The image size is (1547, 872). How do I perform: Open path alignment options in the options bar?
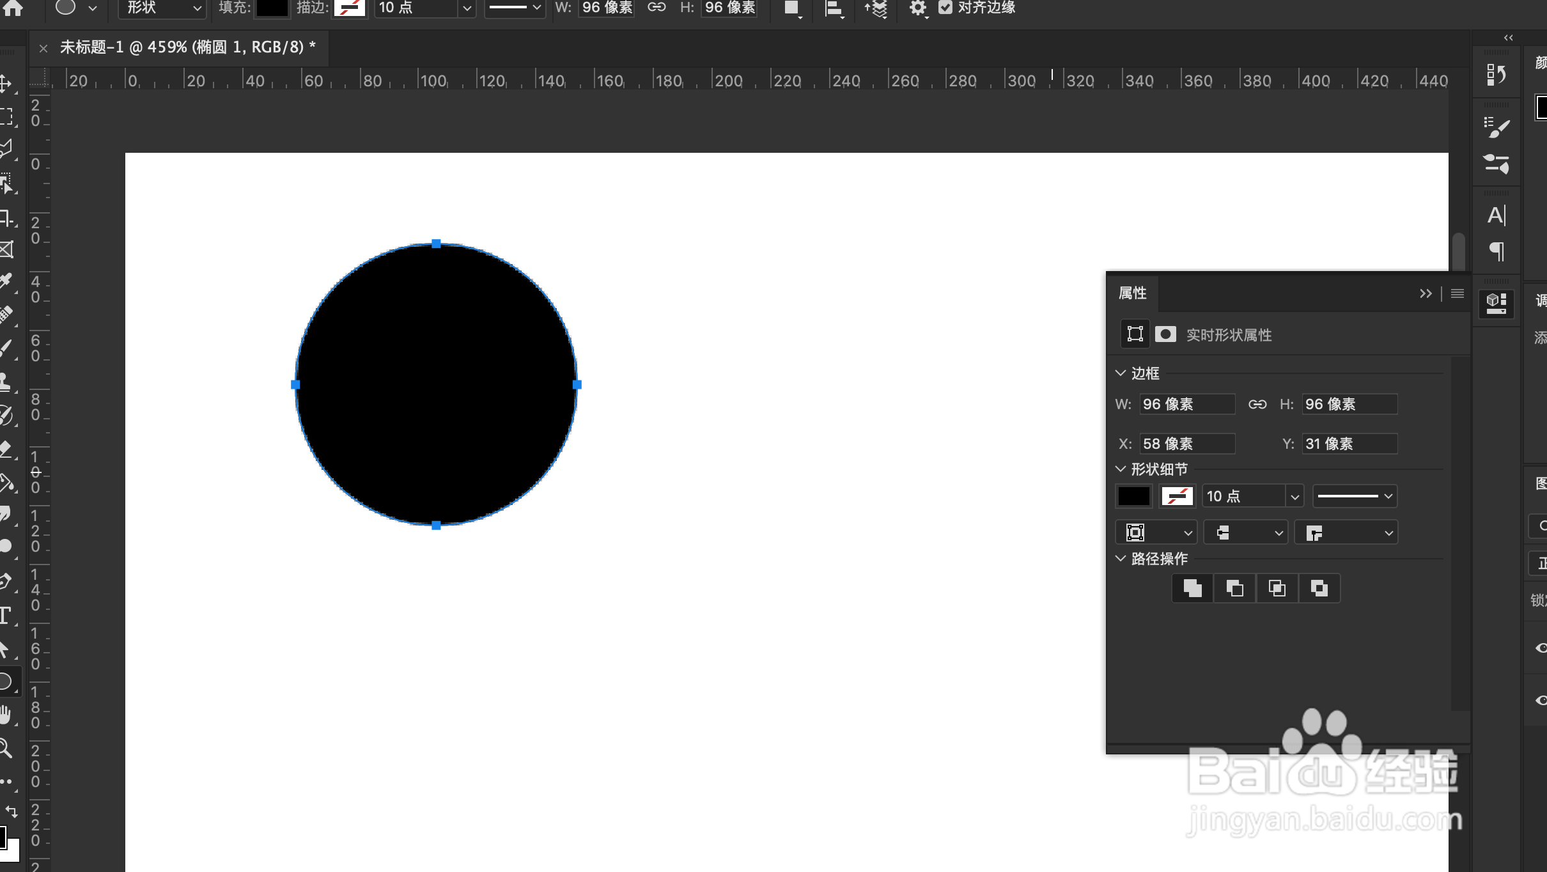[x=834, y=8]
